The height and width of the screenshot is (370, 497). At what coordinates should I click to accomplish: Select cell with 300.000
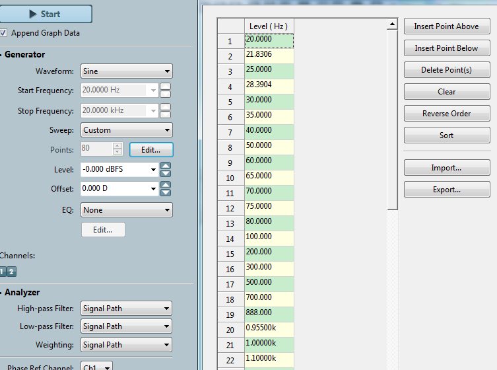pos(269,269)
